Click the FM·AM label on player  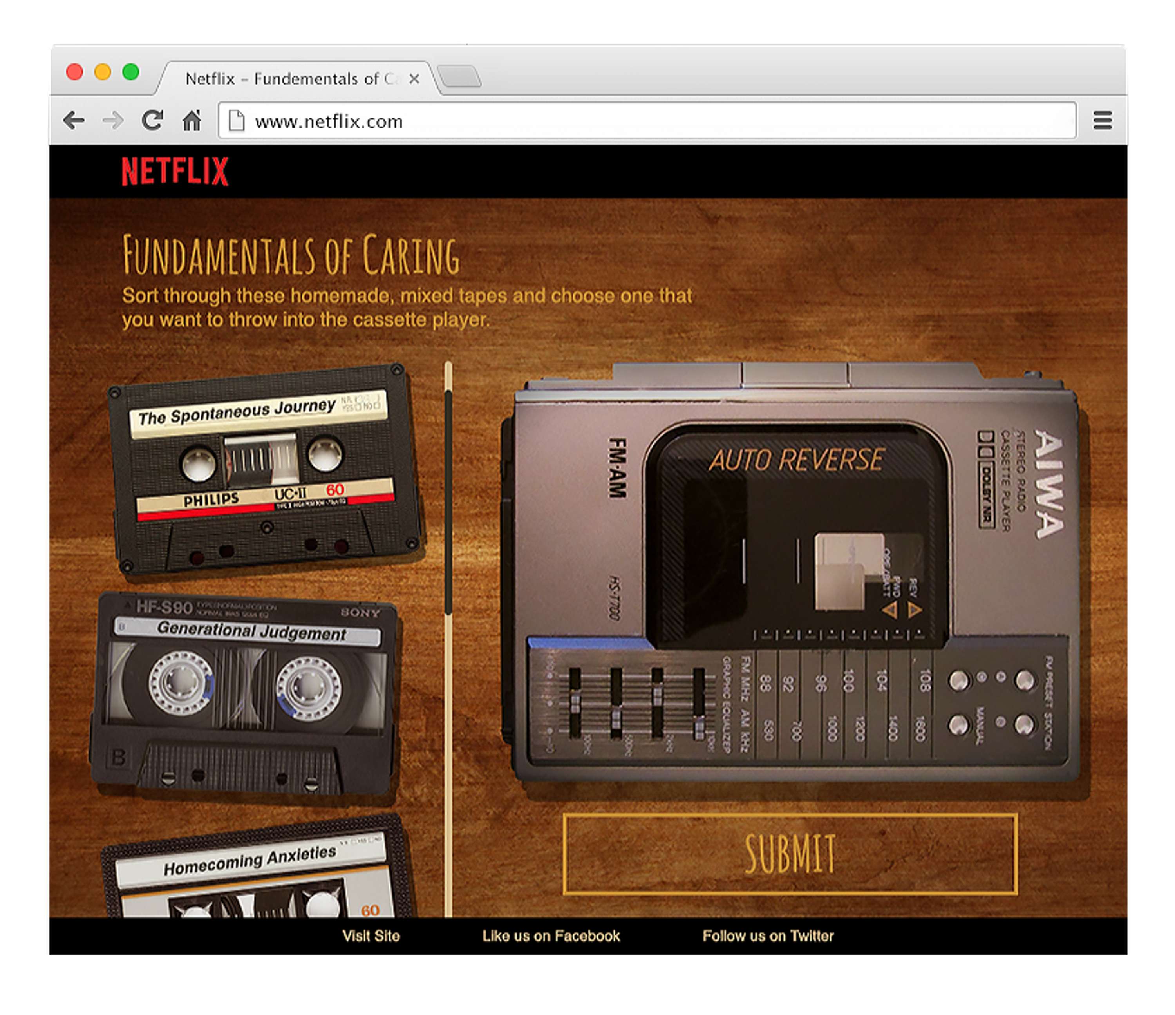[x=618, y=468]
